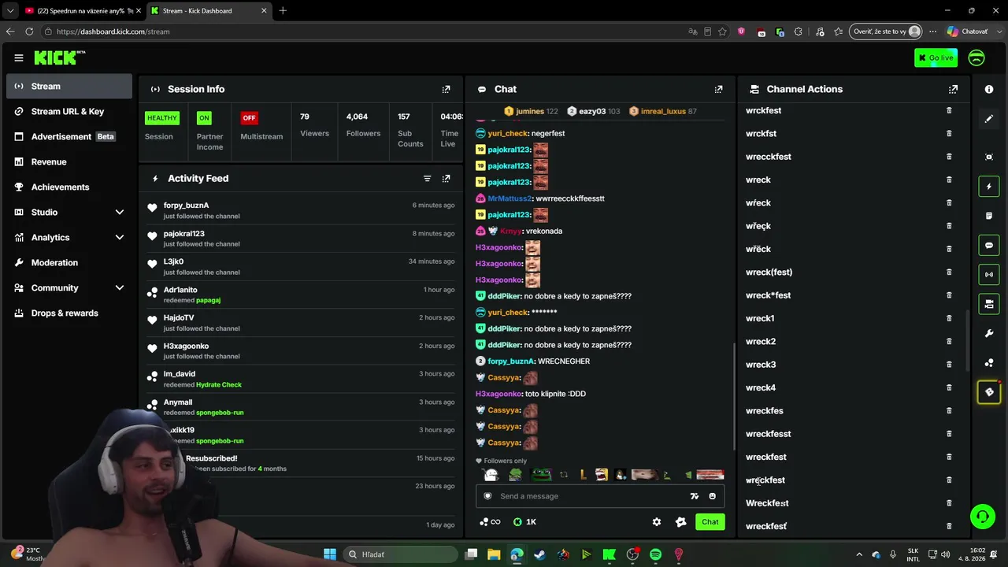Click the green camera panel icon in right sidebar

(989, 304)
